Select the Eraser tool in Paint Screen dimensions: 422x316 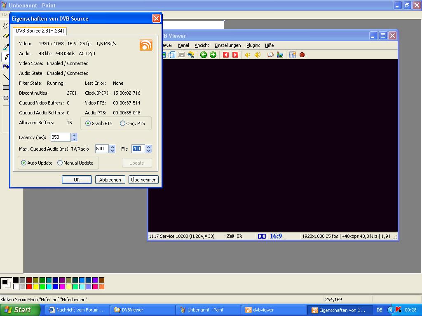tap(6, 36)
